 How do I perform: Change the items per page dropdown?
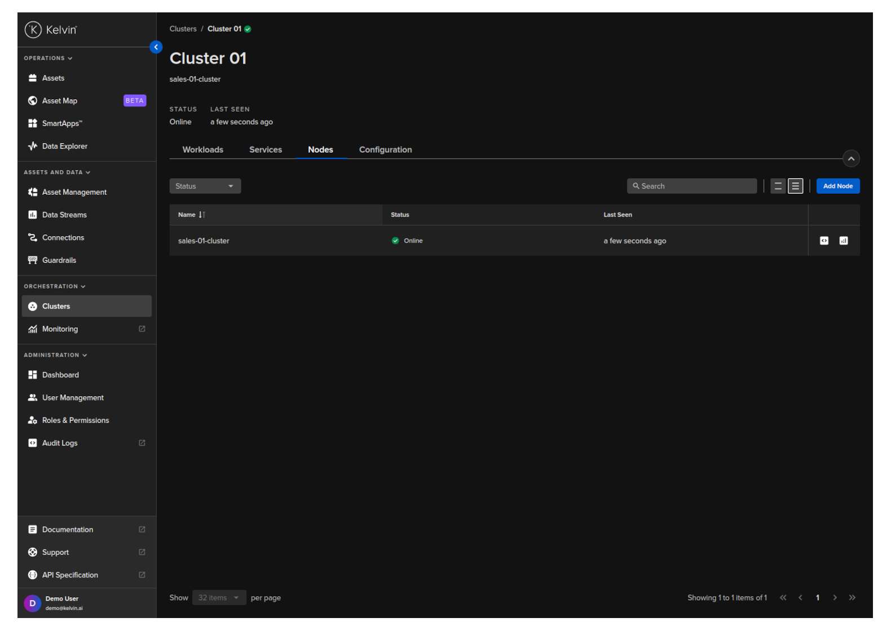tap(219, 598)
